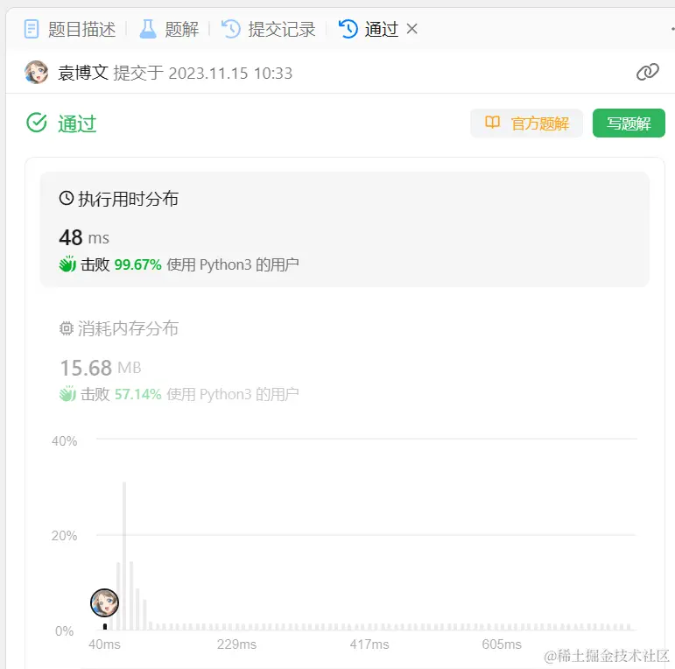Screen dimensions: 675x669
Task: Click the 99.67% runtime percentile
Action: pyautogui.click(x=137, y=264)
